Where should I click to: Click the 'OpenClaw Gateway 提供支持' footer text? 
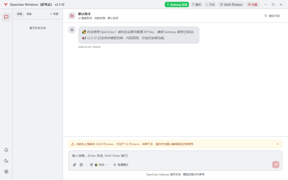point(175,174)
